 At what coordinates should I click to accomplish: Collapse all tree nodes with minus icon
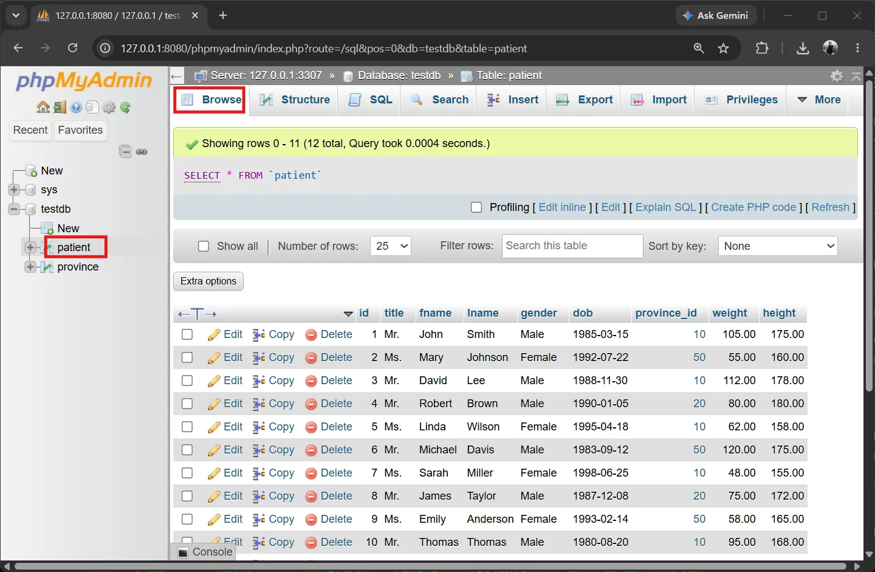pyautogui.click(x=125, y=151)
